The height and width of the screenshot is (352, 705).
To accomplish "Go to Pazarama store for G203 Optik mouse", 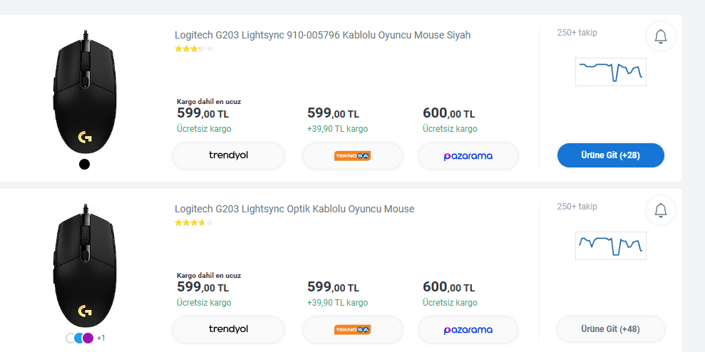I will 468,329.
